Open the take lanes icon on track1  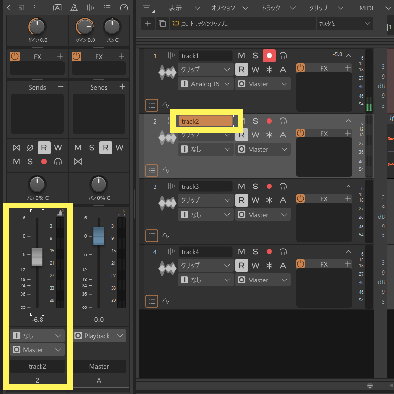coord(152,105)
